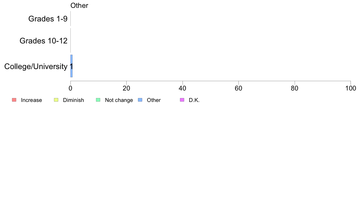Click the 80 axis tick label
This screenshot has width=359, height=222.
click(295, 88)
